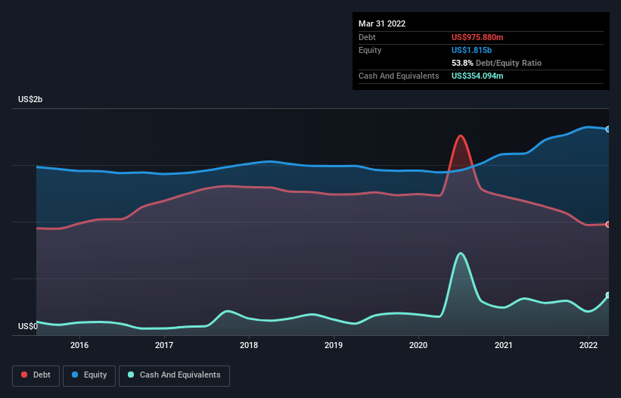Click the 2018 x-axis label
Viewport: 621px width, 398px height.
249,345
